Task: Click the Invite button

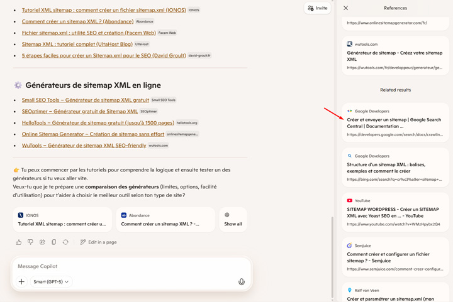Action: click(317, 8)
